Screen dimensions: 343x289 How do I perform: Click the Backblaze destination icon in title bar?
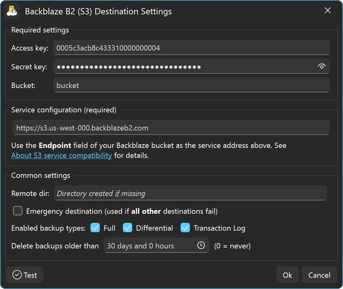[x=12, y=11]
